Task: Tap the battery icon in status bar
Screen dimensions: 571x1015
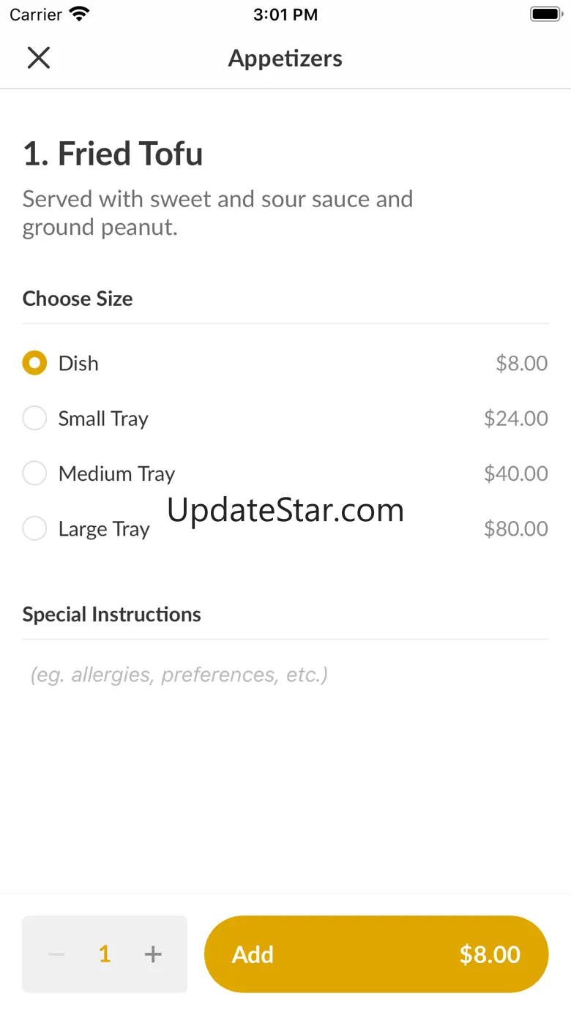Action: (545, 14)
